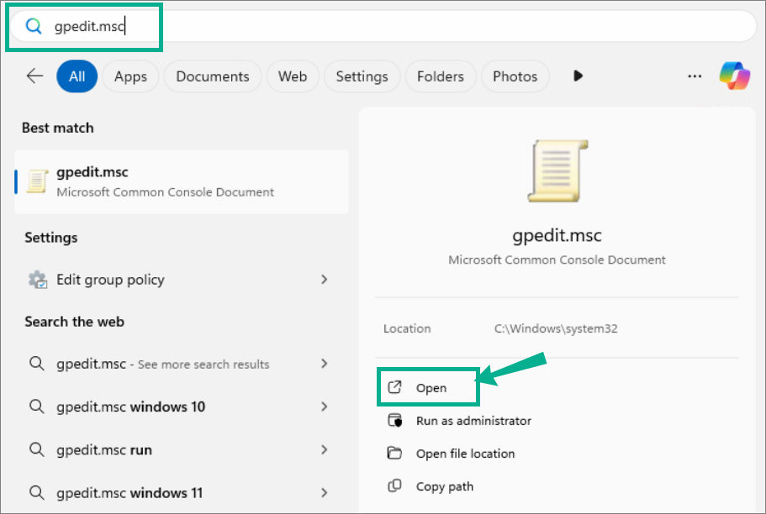
Task: Click the Run as administrator shield icon
Action: click(394, 420)
